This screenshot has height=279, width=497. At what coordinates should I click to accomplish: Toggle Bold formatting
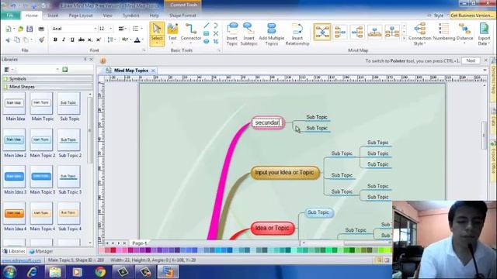tap(55, 40)
